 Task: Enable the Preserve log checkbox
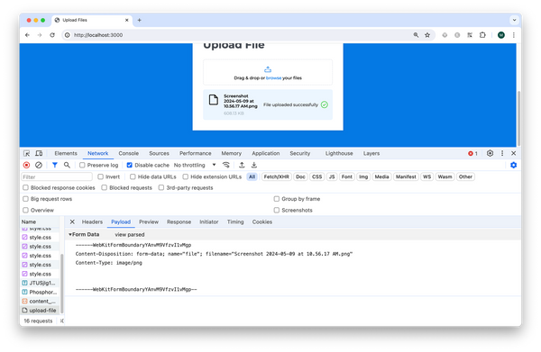(x=82, y=166)
